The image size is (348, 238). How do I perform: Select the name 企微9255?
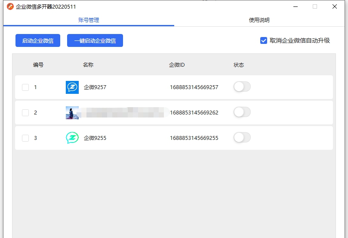95,138
